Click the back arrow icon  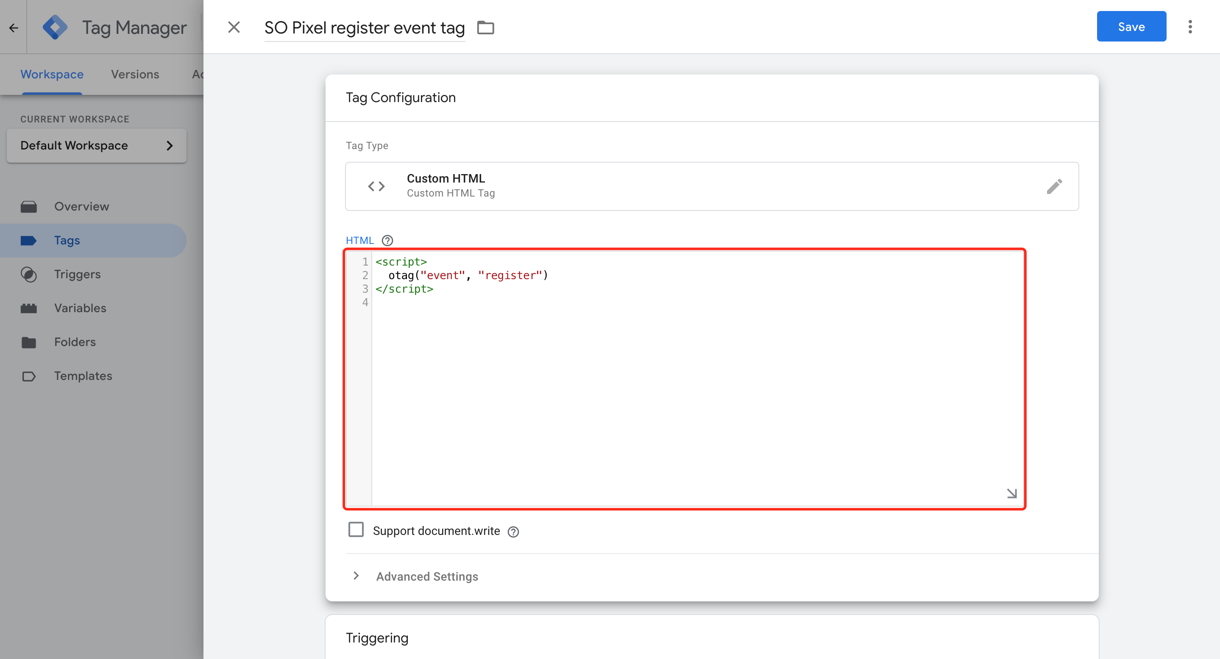(13, 28)
